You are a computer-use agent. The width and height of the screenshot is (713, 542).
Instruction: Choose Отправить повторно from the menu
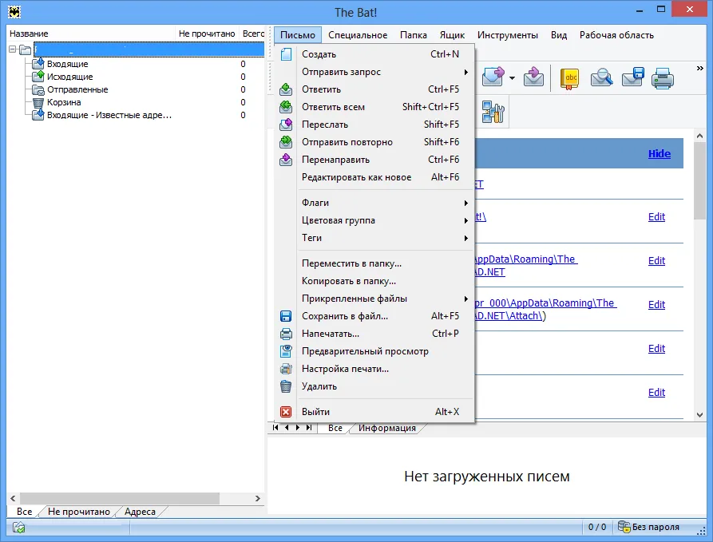tap(374, 142)
